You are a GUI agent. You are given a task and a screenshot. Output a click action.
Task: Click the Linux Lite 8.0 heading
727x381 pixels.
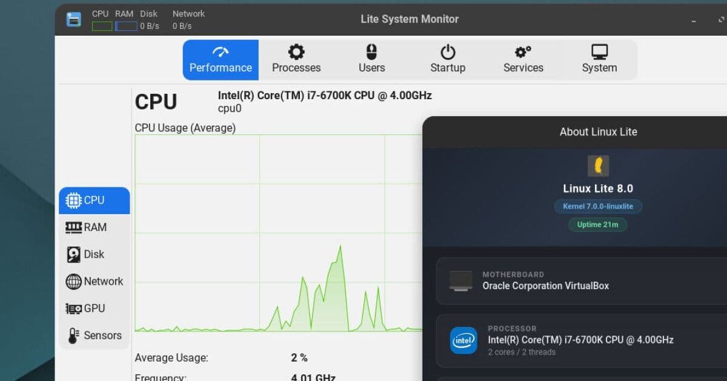click(x=598, y=189)
